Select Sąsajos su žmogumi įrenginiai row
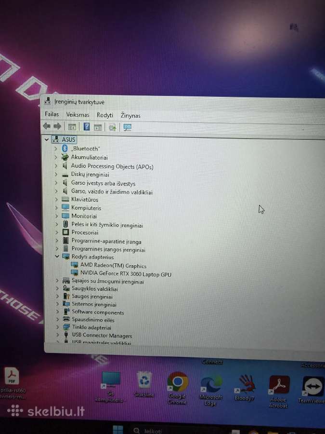The image size is (325, 434). pos(108,281)
